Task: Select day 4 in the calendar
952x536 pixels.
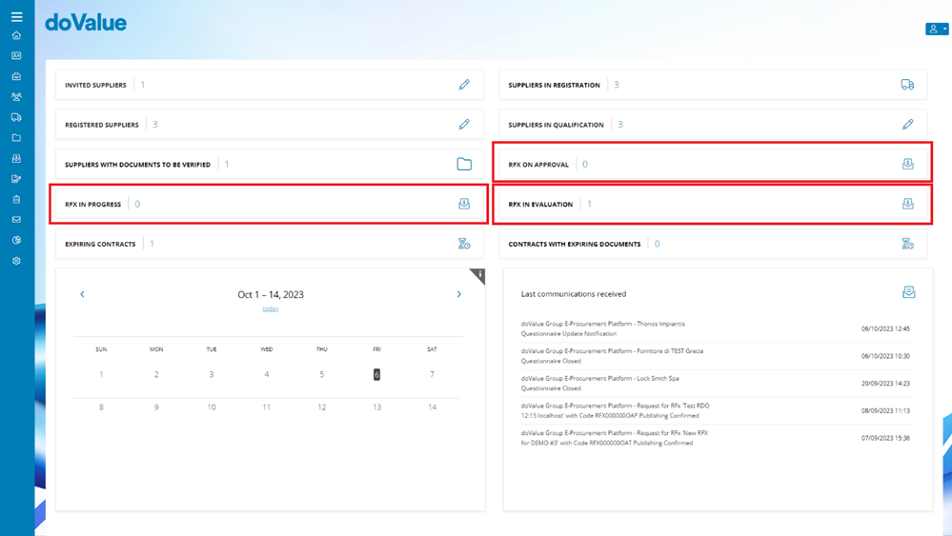Action: (267, 375)
